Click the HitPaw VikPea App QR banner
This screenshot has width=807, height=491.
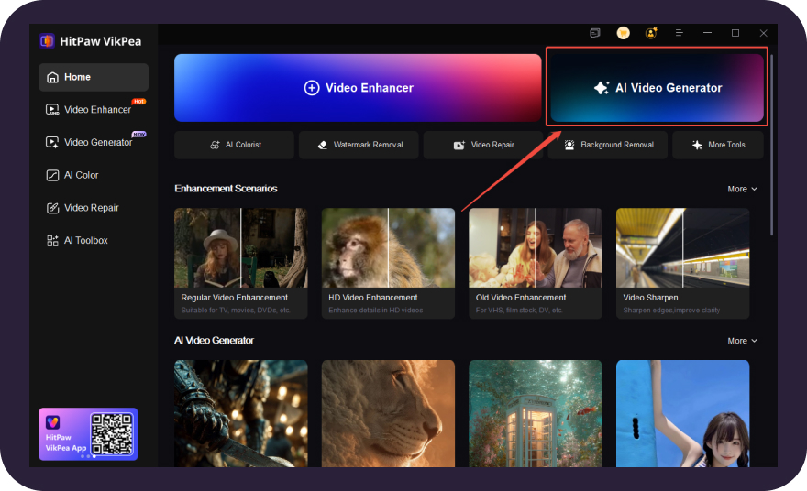point(89,434)
